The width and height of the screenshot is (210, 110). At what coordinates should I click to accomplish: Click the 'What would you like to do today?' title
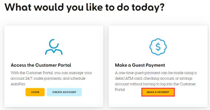(x=84, y=7)
